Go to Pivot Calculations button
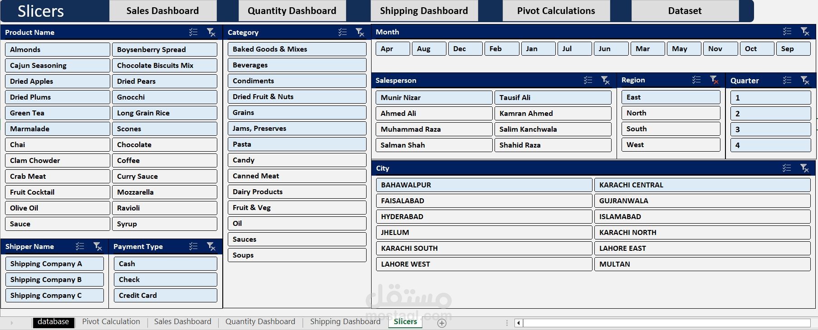 tap(556, 11)
